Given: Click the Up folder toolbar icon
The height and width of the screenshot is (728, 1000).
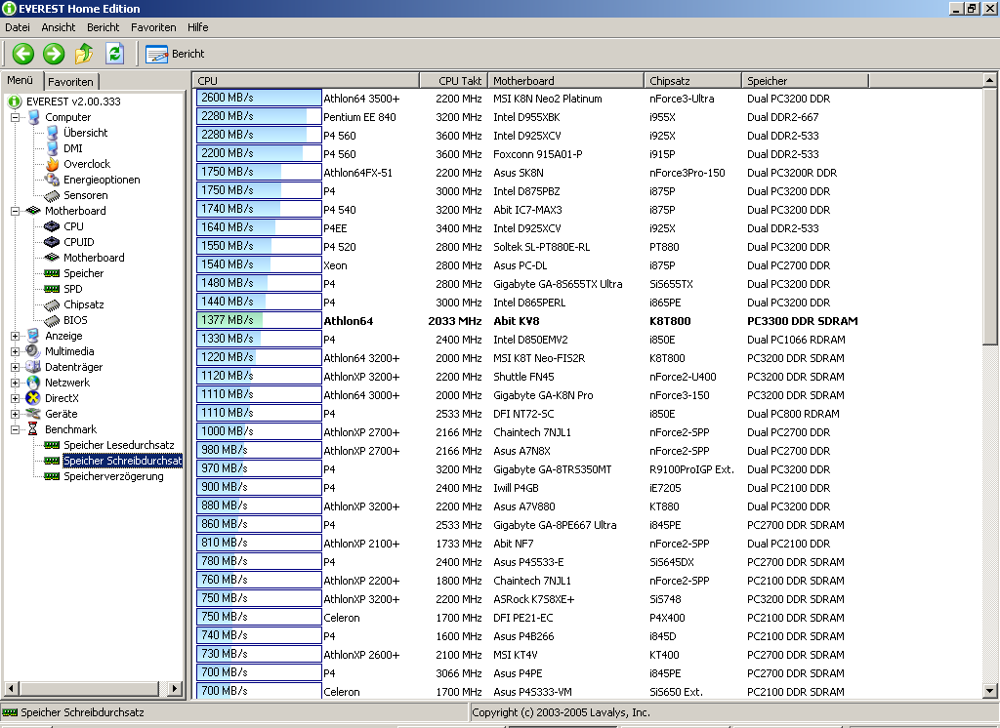Looking at the screenshot, I should [84, 54].
